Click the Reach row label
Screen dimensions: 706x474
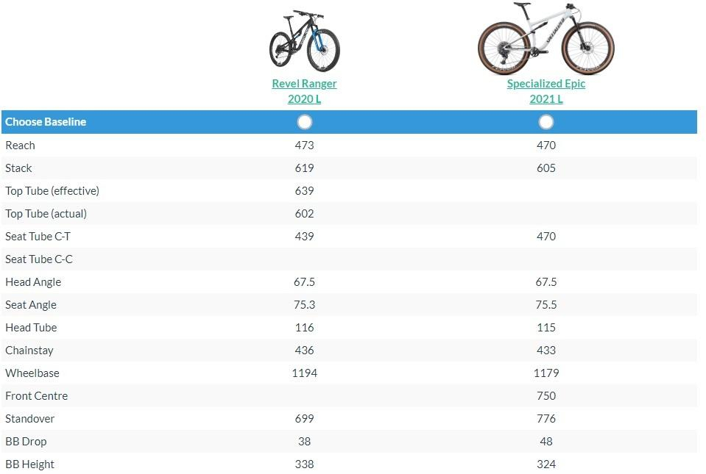point(20,146)
